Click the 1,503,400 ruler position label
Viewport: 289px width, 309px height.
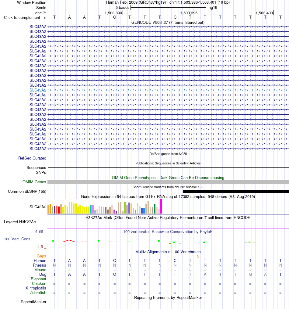tap(264, 13)
